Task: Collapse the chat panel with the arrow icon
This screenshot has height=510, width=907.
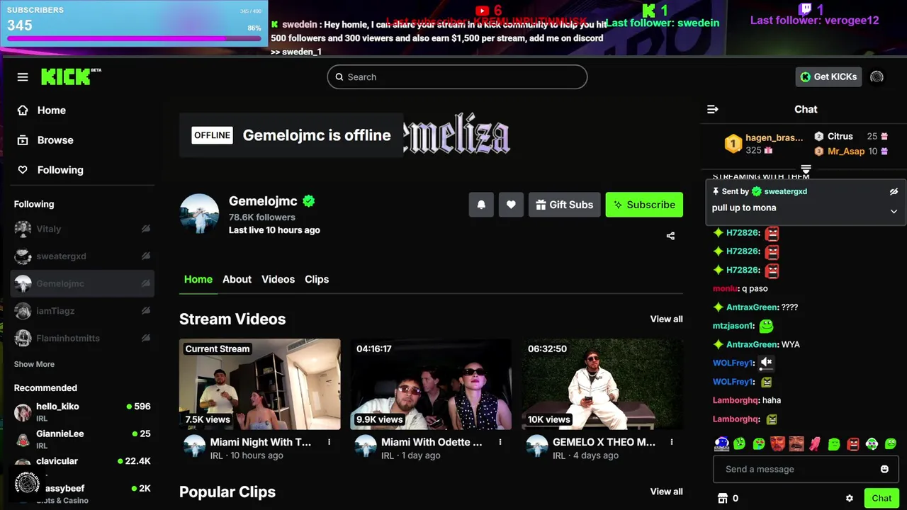Action: click(713, 109)
